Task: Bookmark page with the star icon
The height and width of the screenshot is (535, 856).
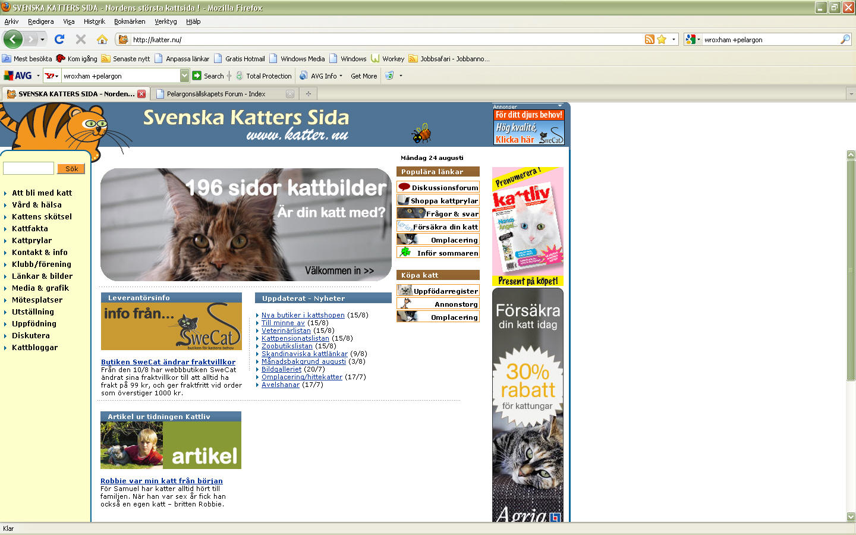Action: (662, 39)
